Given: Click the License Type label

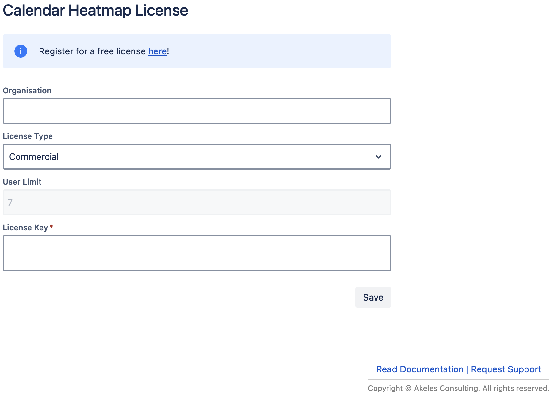Looking at the screenshot, I should (28, 136).
